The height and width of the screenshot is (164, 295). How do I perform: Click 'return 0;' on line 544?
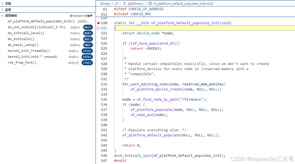coord(131,145)
